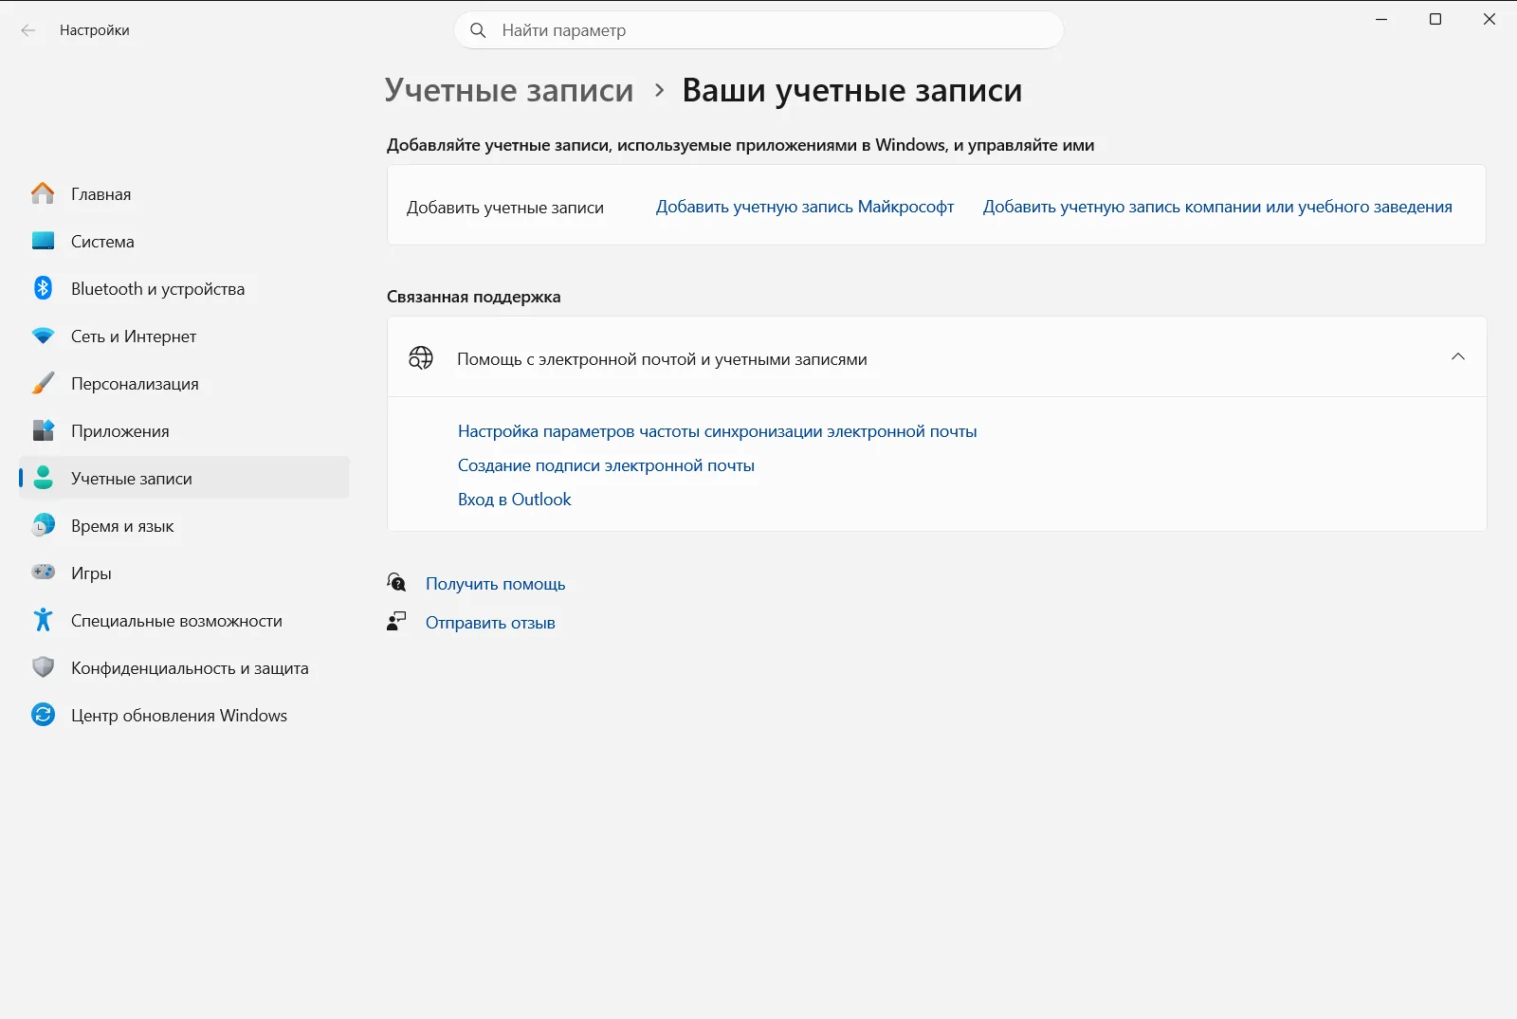The image size is (1517, 1019).
Task: Click the Bluetooth icon in sidebar
Action: 43,288
